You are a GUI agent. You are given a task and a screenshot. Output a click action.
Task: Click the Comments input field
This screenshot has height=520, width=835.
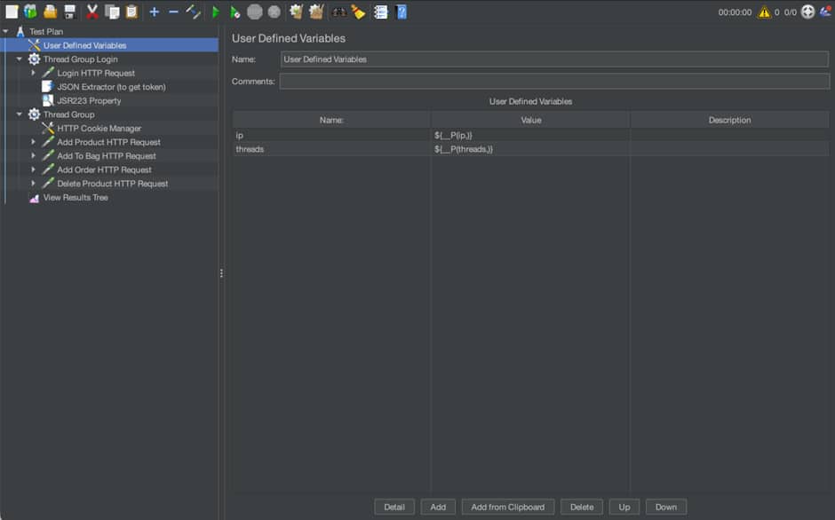pyautogui.click(x=554, y=82)
